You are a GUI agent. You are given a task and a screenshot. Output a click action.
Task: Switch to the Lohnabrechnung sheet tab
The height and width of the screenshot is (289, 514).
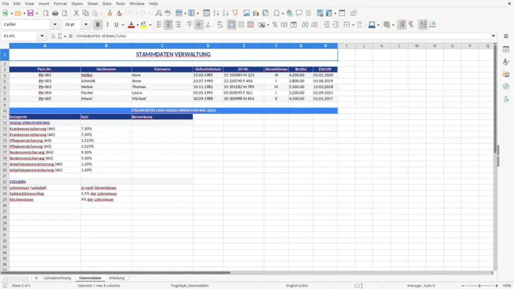(57, 278)
